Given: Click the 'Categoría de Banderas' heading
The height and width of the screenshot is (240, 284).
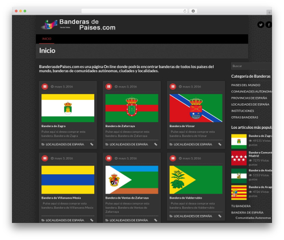Looking at the screenshot, I should click(250, 77).
